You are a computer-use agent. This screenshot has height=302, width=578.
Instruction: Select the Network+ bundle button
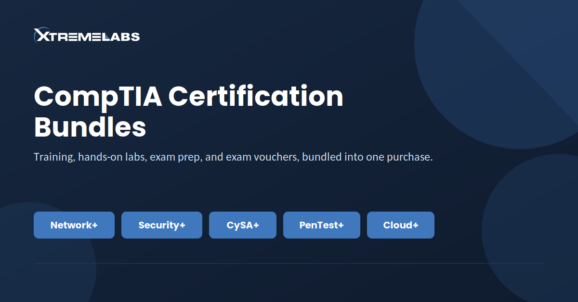tap(74, 225)
